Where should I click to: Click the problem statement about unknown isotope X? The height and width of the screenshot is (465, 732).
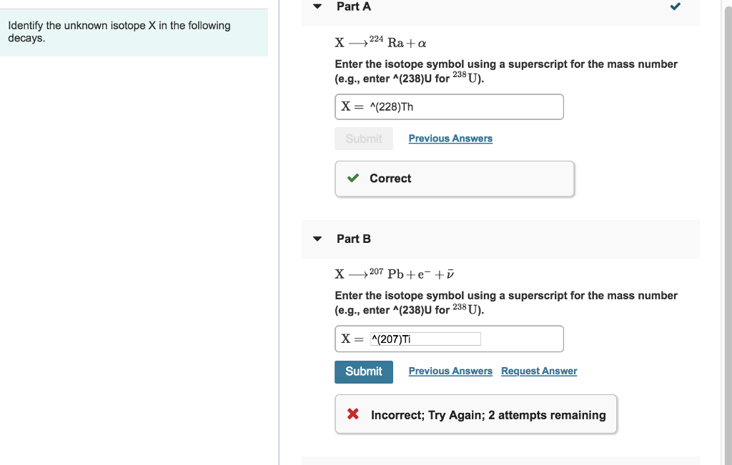[x=119, y=31]
